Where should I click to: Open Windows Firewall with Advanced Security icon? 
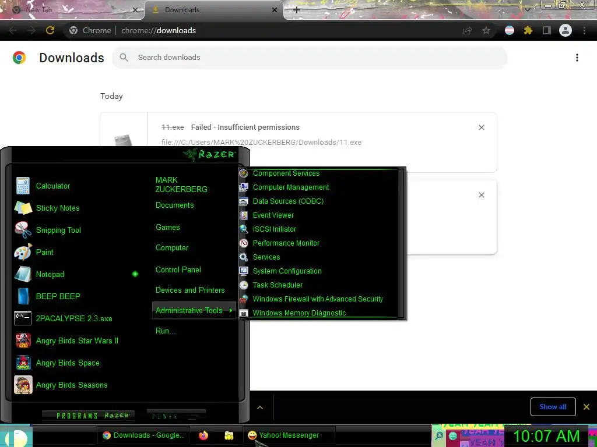pos(244,299)
